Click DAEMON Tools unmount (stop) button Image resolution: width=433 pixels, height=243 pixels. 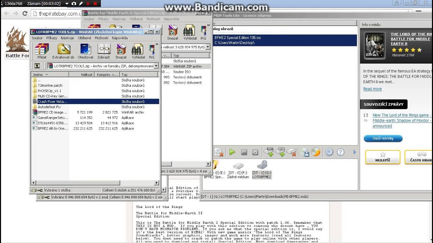[x=244, y=153]
